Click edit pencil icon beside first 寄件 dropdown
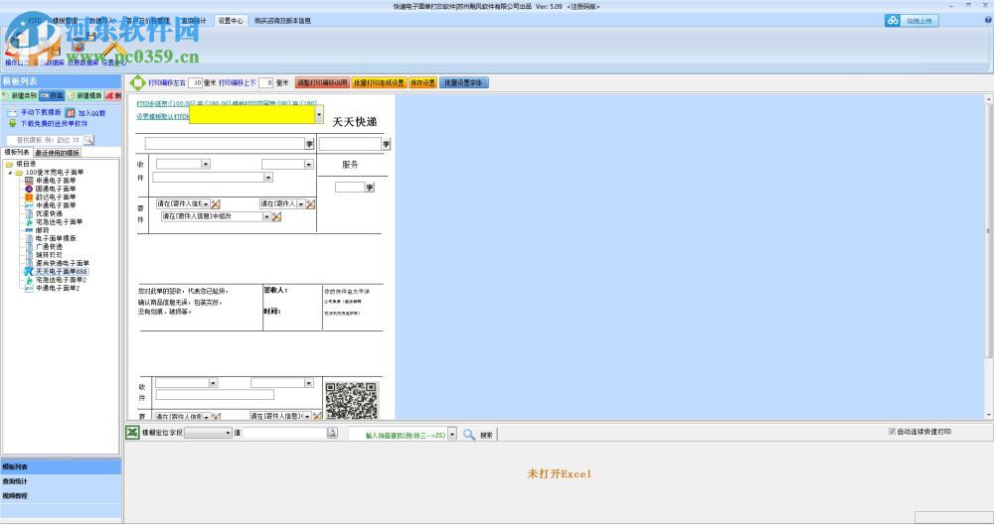Viewport: 994px width, 525px height. pyautogui.click(x=216, y=203)
